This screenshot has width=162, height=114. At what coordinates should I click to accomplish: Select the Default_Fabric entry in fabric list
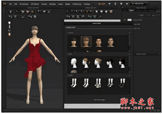(x=138, y=20)
